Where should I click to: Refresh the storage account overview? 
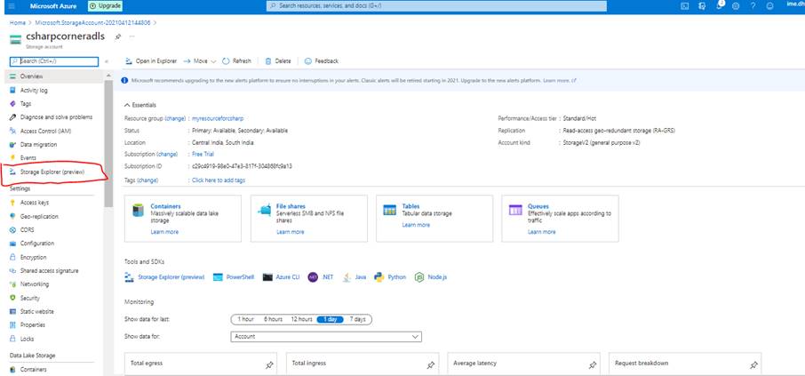[x=236, y=61]
